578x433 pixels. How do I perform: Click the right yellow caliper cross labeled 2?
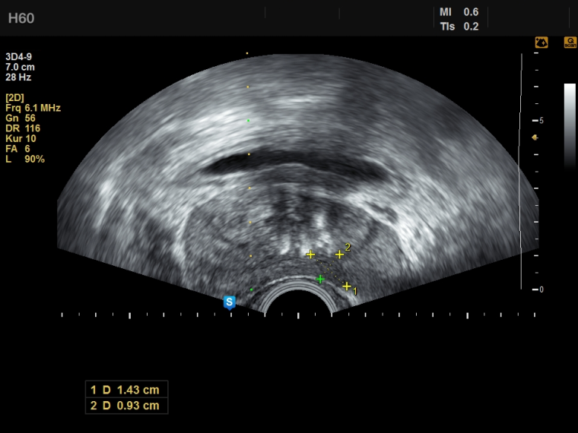coord(339,254)
